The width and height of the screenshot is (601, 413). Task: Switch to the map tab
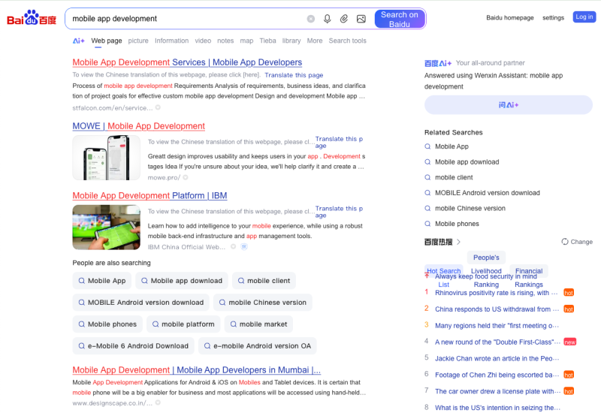246,41
